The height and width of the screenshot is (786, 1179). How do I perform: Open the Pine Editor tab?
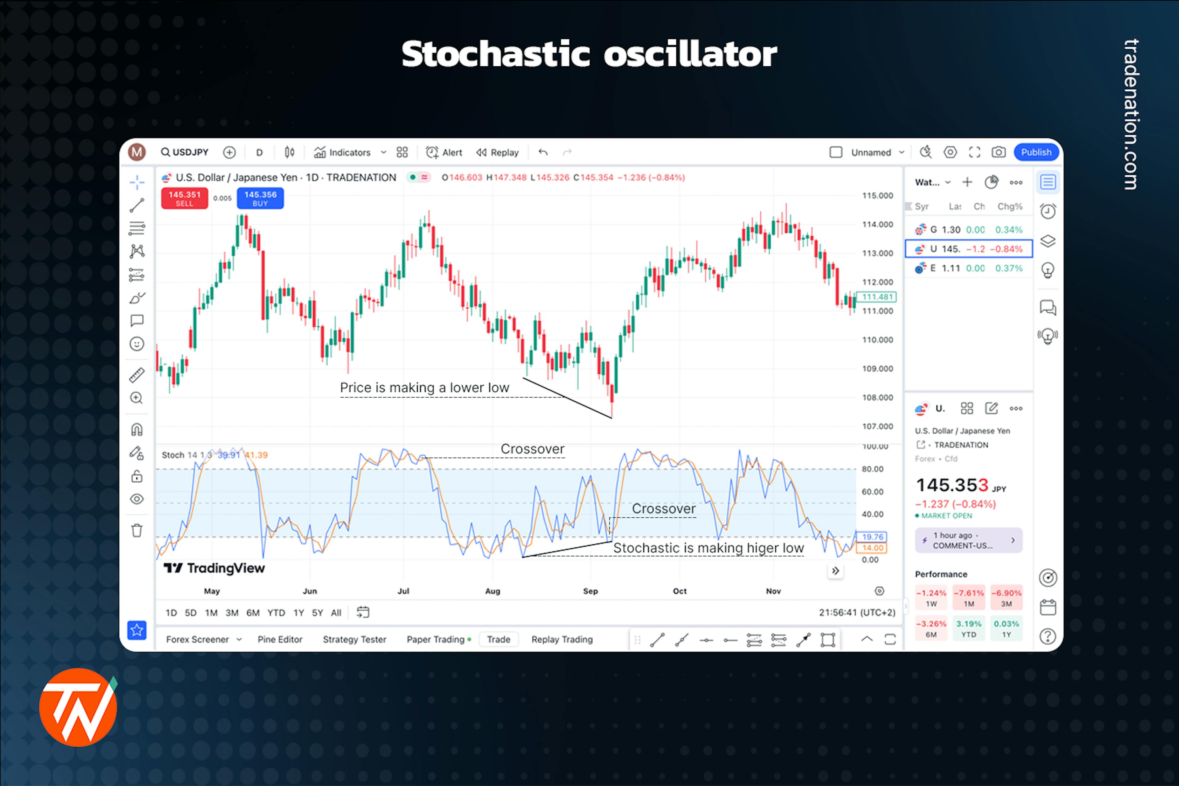point(279,639)
